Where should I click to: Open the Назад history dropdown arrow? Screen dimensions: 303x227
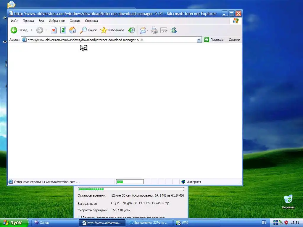(x=31, y=30)
